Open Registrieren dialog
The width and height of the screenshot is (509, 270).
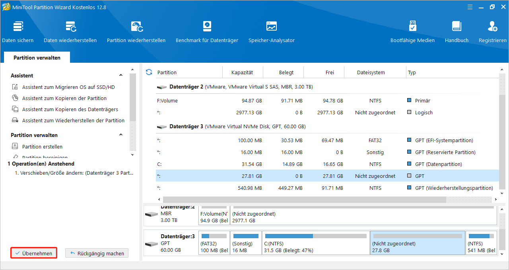(x=493, y=32)
